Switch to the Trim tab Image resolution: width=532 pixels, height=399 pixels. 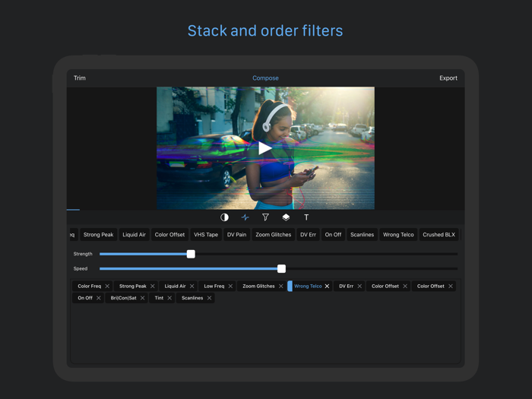point(80,78)
